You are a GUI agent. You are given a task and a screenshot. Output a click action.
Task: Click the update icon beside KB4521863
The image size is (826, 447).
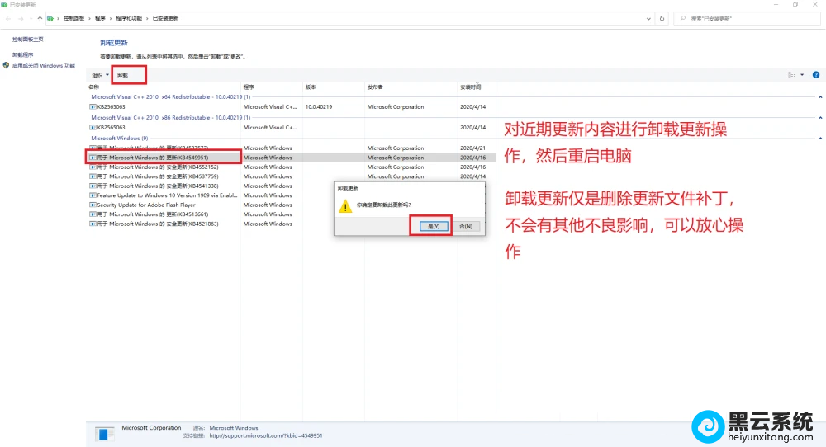(93, 224)
